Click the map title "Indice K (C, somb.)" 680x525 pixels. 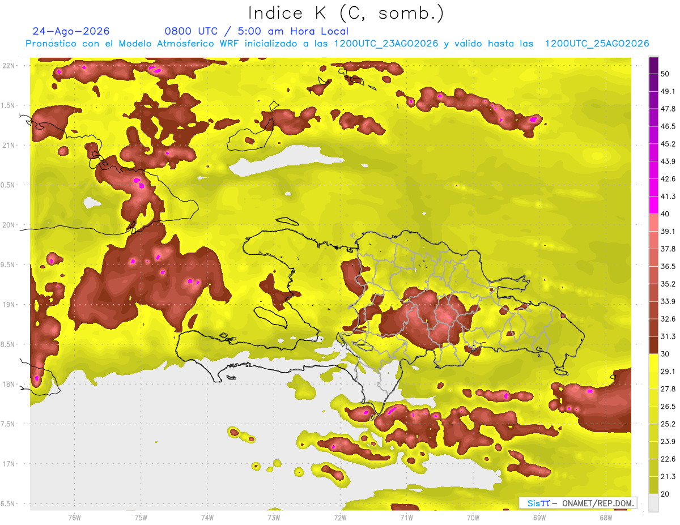tap(346, 13)
